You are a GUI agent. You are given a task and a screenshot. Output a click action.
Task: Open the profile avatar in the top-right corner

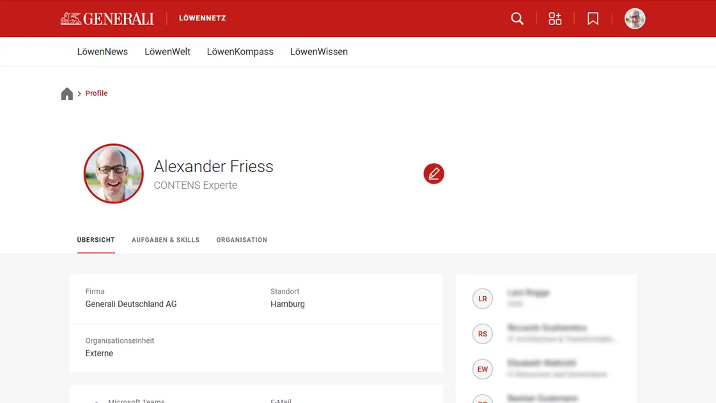(x=635, y=19)
